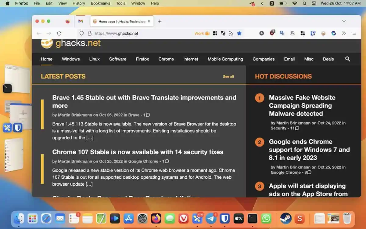Click the Work container label in address bar

(x=202, y=33)
